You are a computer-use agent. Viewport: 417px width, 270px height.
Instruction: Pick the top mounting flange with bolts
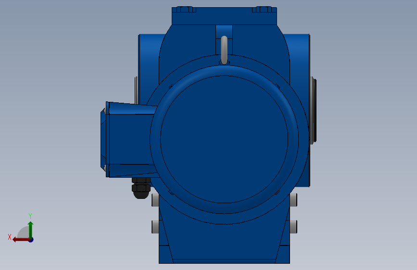(x=225, y=16)
